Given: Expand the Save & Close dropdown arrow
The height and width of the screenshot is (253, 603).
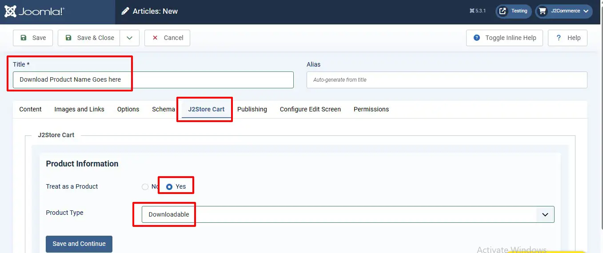Looking at the screenshot, I should coord(130,38).
